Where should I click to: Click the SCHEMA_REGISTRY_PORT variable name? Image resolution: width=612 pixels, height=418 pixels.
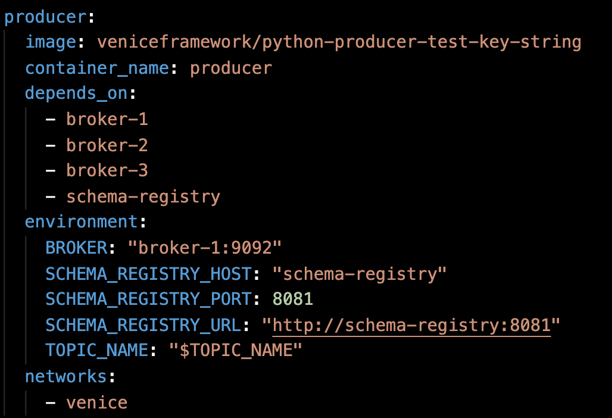click(x=148, y=300)
